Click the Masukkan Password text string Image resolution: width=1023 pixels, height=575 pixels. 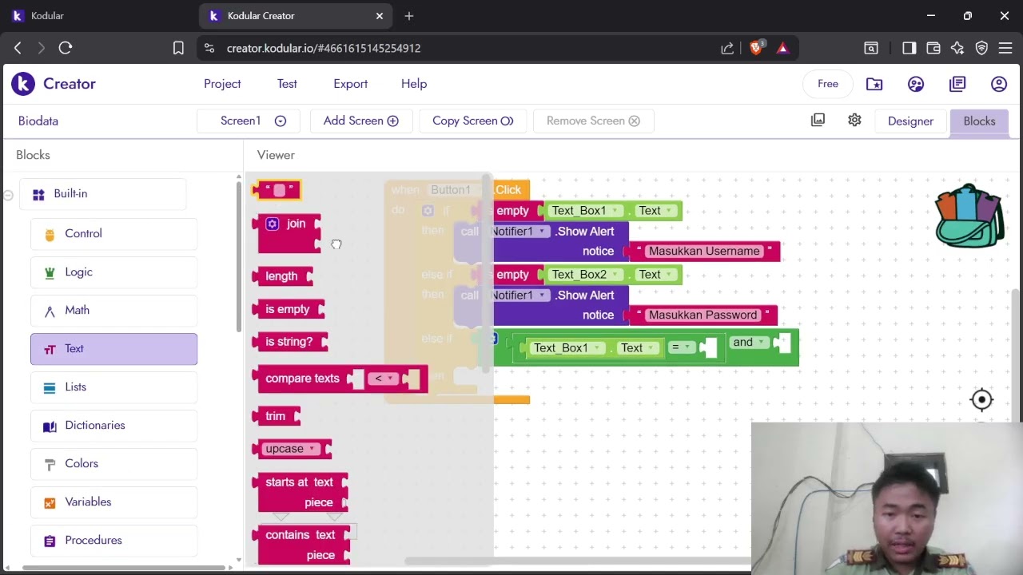click(x=703, y=315)
